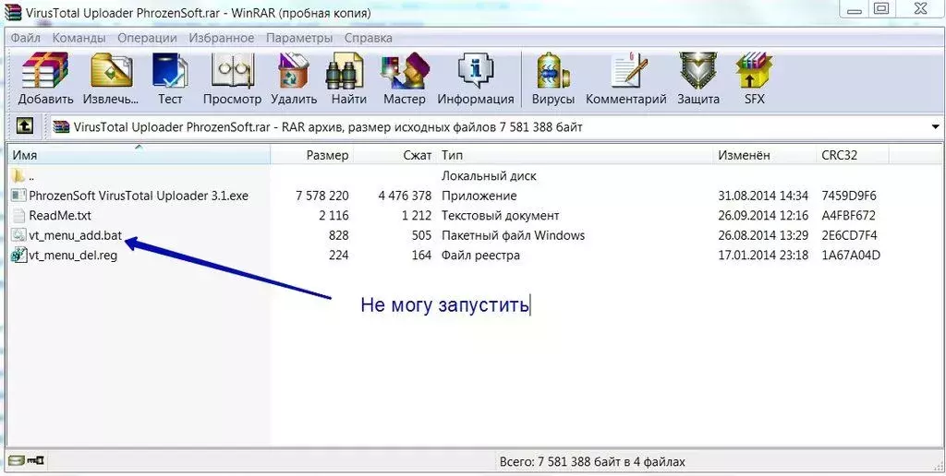Select the vt_menu_add.bat file name

[x=76, y=235]
